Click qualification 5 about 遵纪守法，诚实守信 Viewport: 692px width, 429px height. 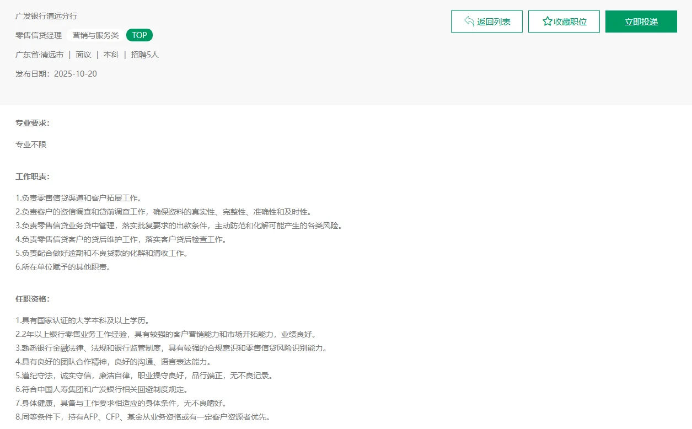point(144,376)
